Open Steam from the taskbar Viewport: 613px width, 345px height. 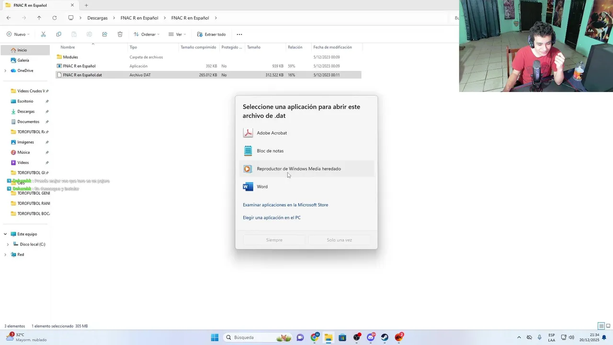tap(385, 337)
